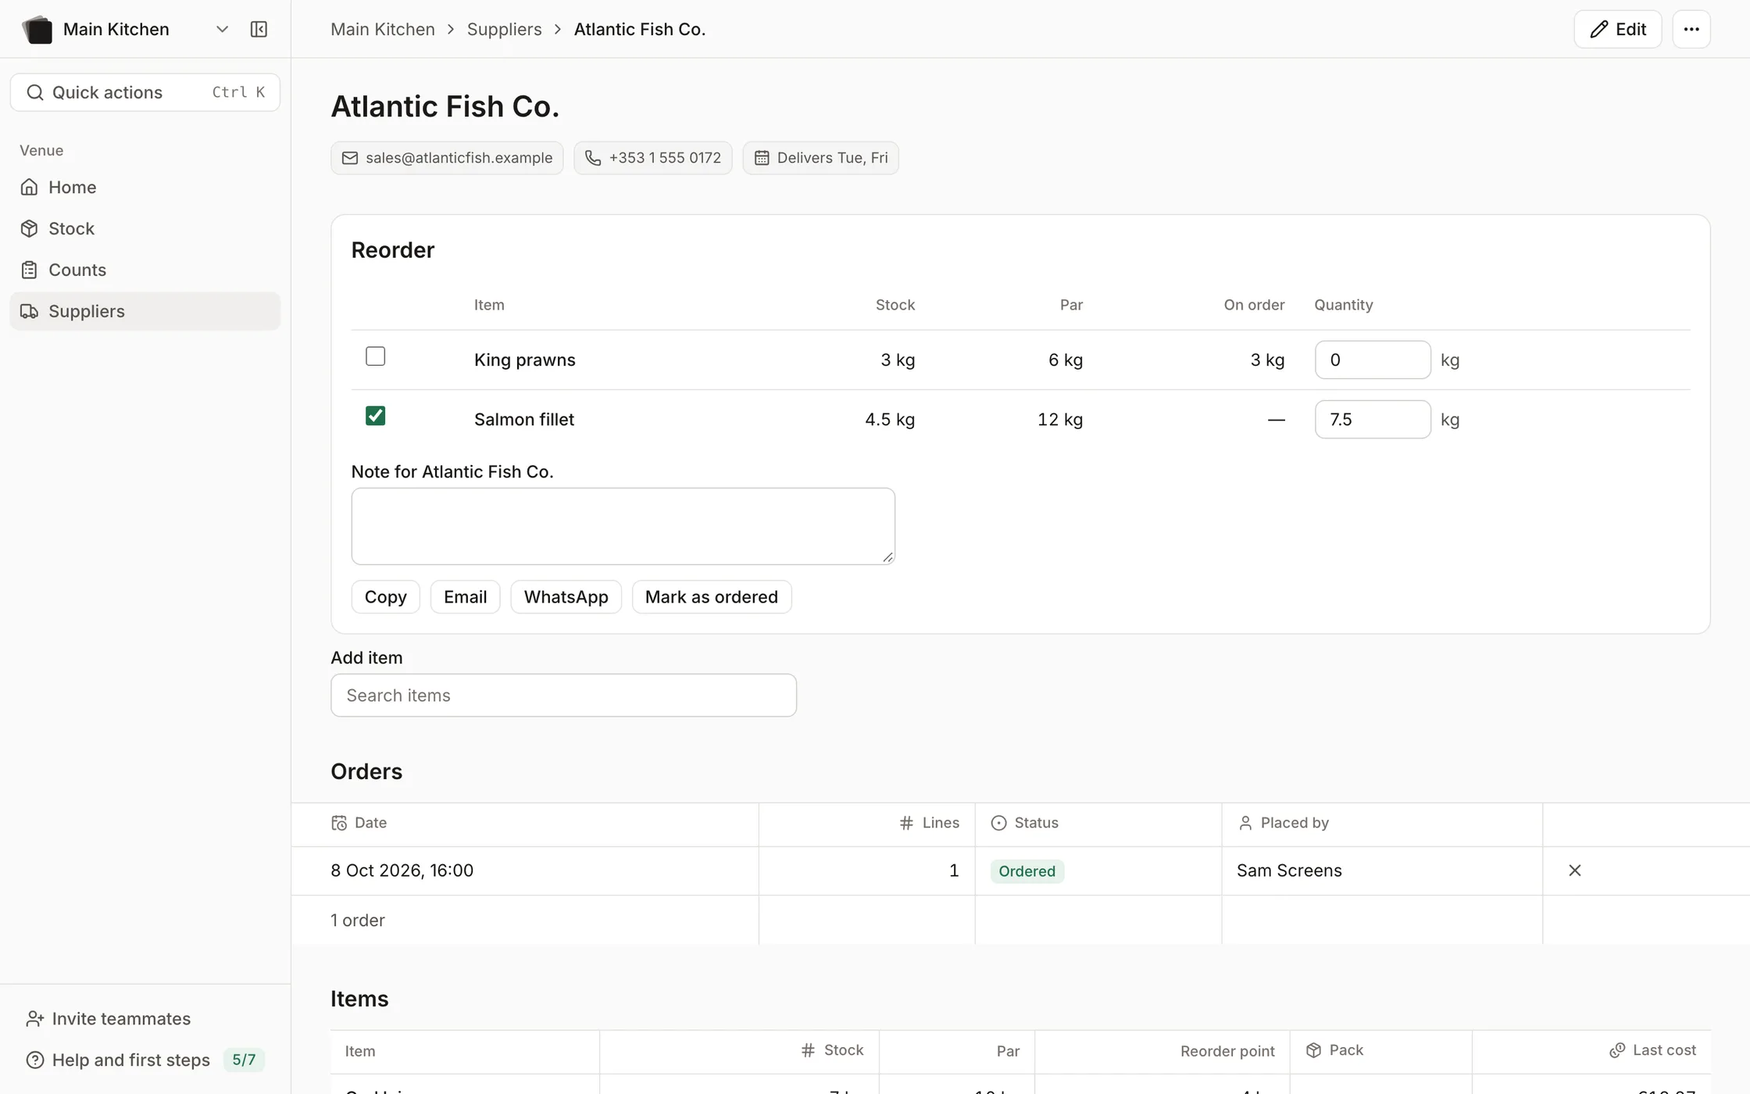Screen dimensions: 1750x1094
Task: Open Counts in sidebar
Action: (145, 270)
